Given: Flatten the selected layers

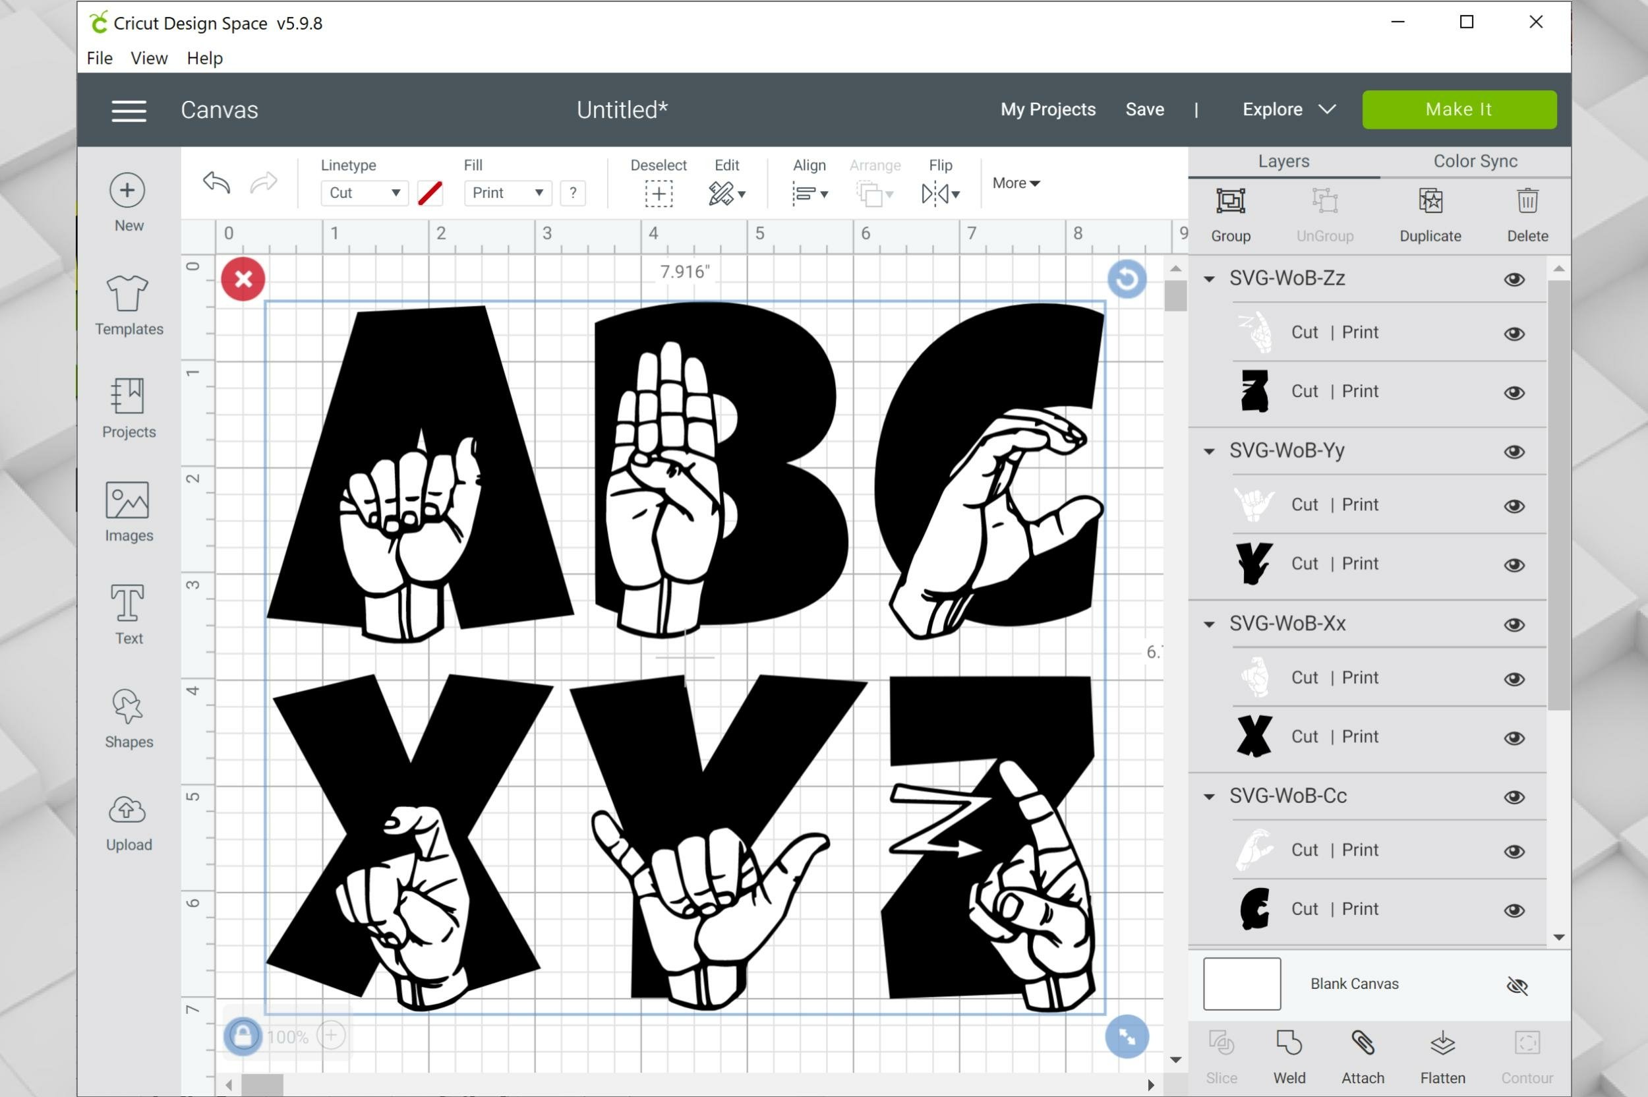Looking at the screenshot, I should coord(1442,1043).
